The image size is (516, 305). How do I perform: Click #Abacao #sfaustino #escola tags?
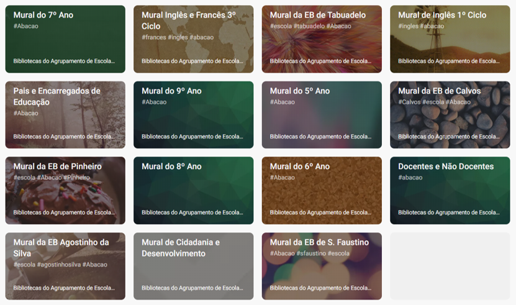310,253
